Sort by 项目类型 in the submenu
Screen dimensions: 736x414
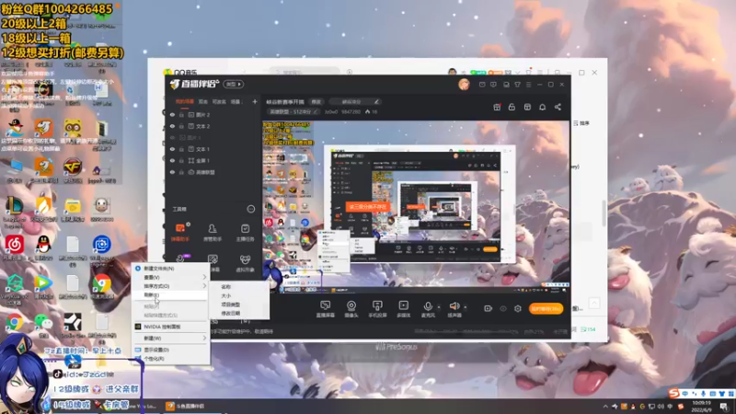(239, 305)
